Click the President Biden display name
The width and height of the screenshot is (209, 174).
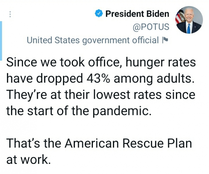coord(137,14)
